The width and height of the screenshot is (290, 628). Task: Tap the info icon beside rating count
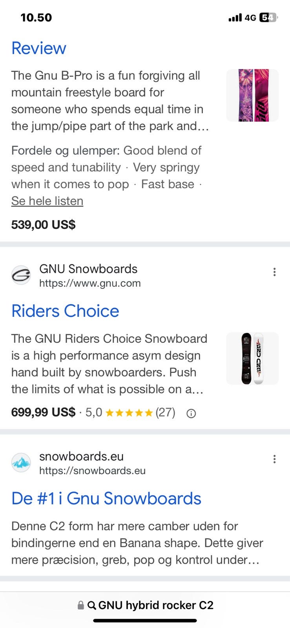(x=191, y=413)
